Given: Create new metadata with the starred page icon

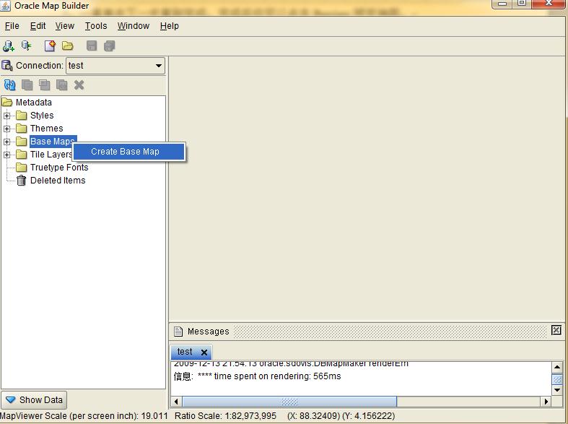Looking at the screenshot, I should pos(50,46).
